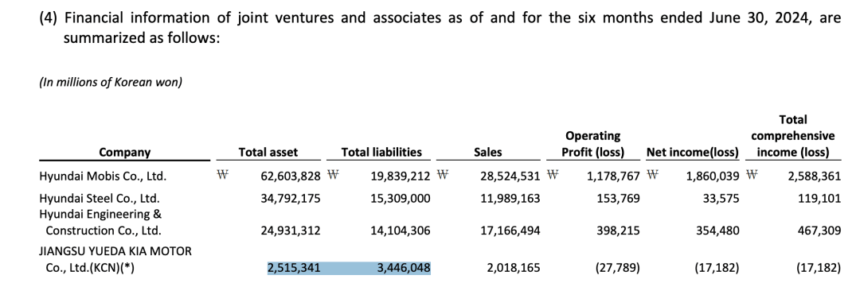Click the Total liabilities column header
Viewport: 860px width, 287px height.
click(x=381, y=153)
